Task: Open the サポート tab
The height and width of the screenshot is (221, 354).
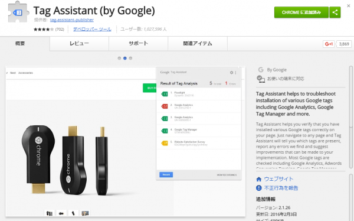Action: point(139,43)
